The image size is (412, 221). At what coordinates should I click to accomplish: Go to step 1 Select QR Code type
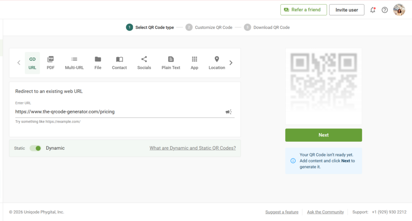[150, 27]
